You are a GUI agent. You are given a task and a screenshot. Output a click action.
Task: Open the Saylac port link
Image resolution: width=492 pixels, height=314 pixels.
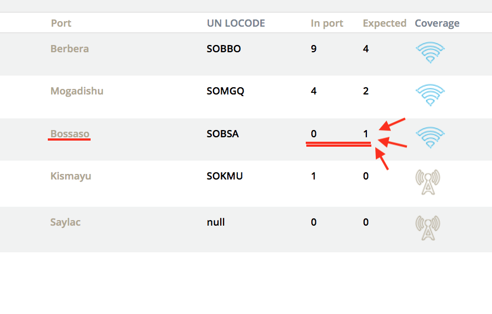pyautogui.click(x=65, y=222)
